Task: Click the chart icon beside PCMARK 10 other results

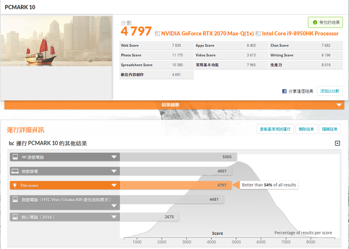Action: tap(11, 143)
